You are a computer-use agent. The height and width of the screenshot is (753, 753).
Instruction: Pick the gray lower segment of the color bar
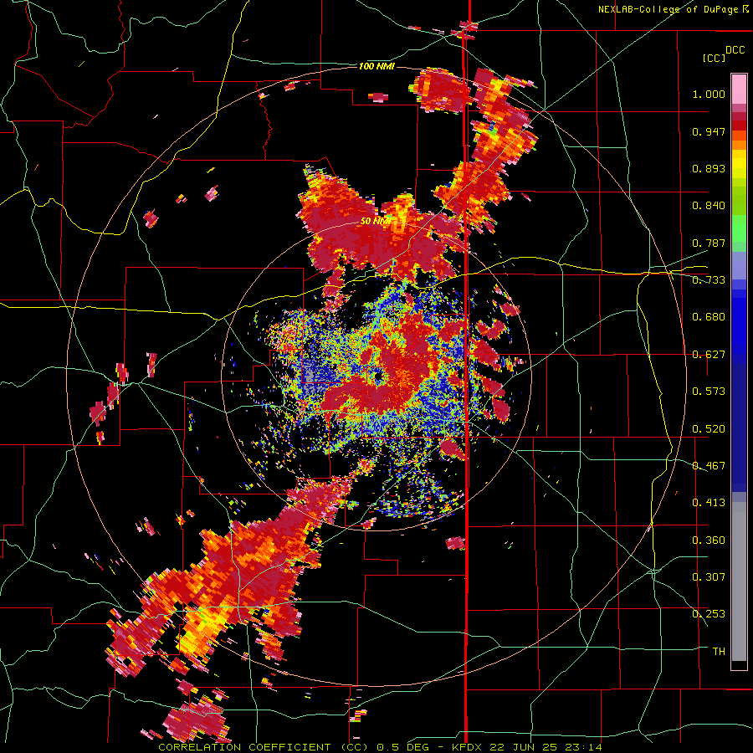[x=739, y=581]
